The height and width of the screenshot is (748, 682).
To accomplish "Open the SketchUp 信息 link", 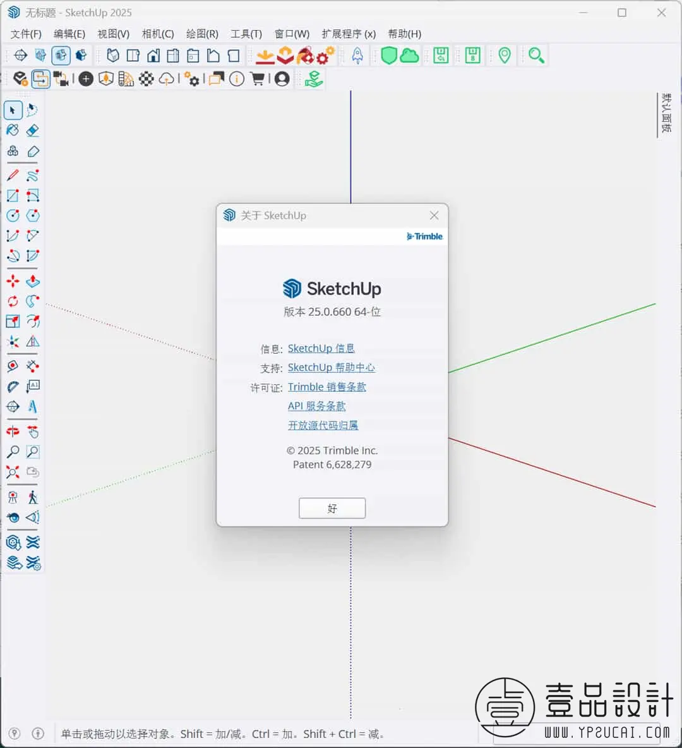I will [x=321, y=348].
